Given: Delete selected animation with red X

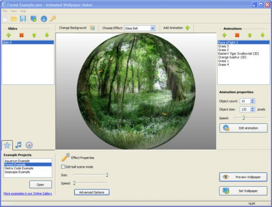Looking at the screenshot, I should 237,35.
